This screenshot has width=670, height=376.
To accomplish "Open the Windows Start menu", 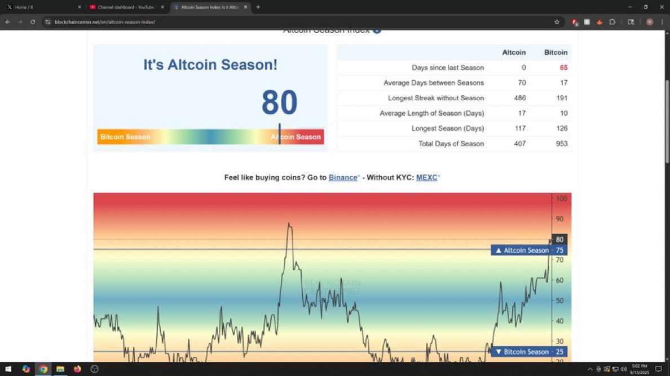I will [x=8, y=369].
